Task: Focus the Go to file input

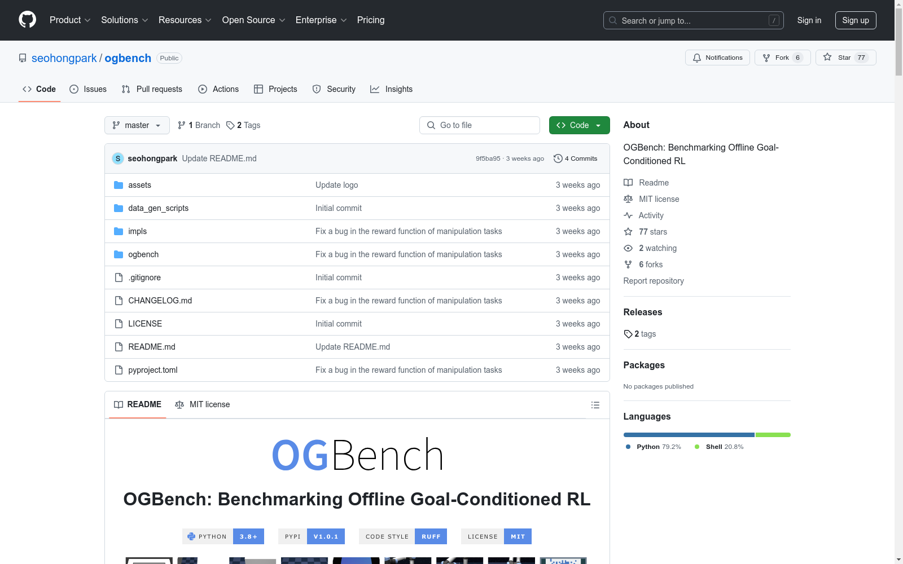Action: click(480, 125)
